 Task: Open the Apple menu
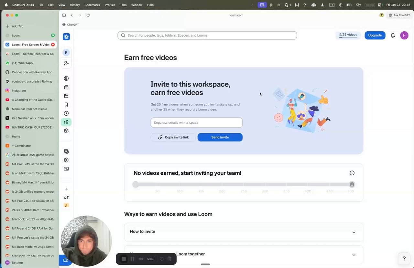click(6, 5)
